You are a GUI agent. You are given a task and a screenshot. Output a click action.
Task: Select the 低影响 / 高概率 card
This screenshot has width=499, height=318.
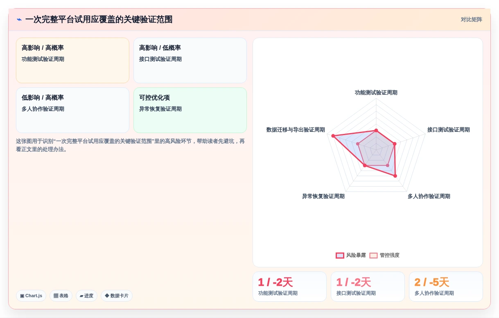tap(72, 110)
